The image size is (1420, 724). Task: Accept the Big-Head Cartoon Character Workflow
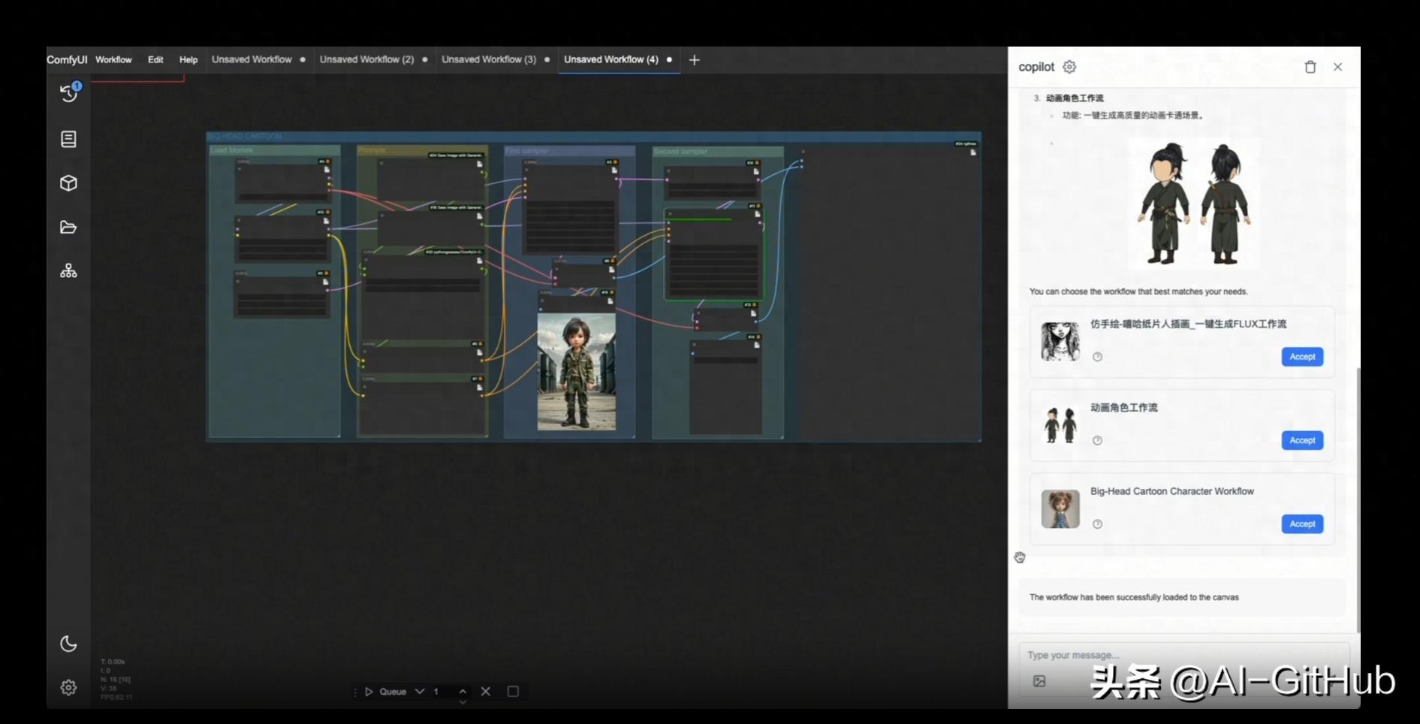point(1301,524)
